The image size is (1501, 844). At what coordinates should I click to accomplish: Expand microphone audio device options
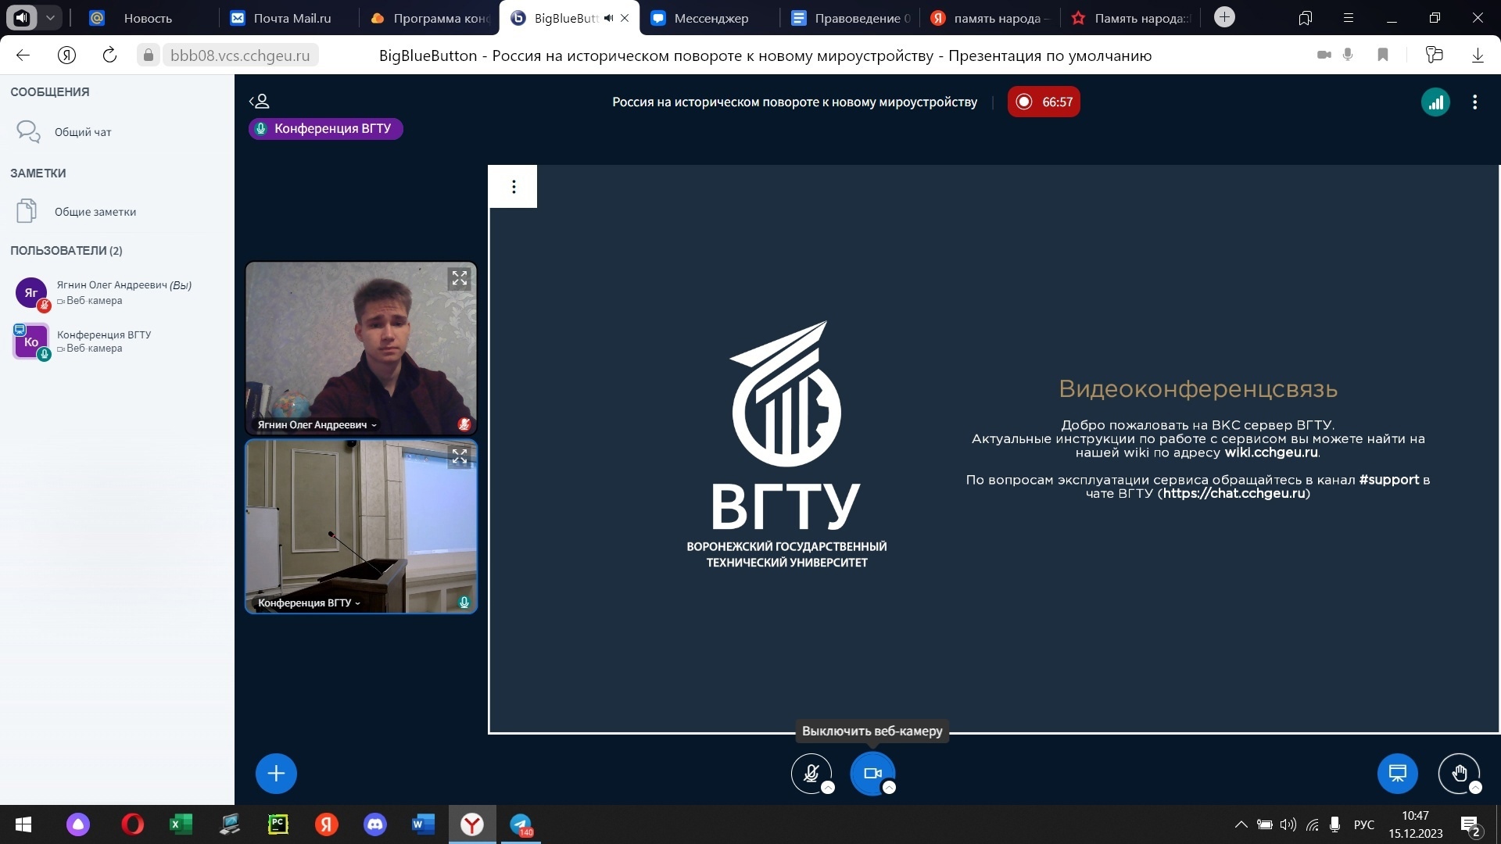point(828,788)
